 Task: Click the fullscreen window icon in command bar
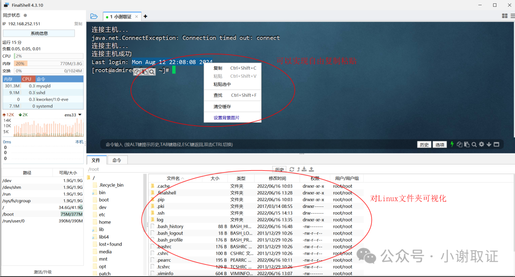click(496, 144)
